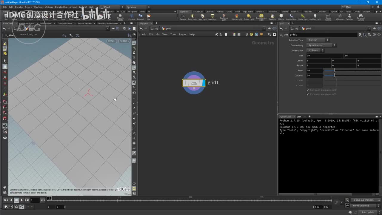Toggle pin on the network pane path bar
The image size is (382, 215).
pyautogui.click(x=269, y=28)
